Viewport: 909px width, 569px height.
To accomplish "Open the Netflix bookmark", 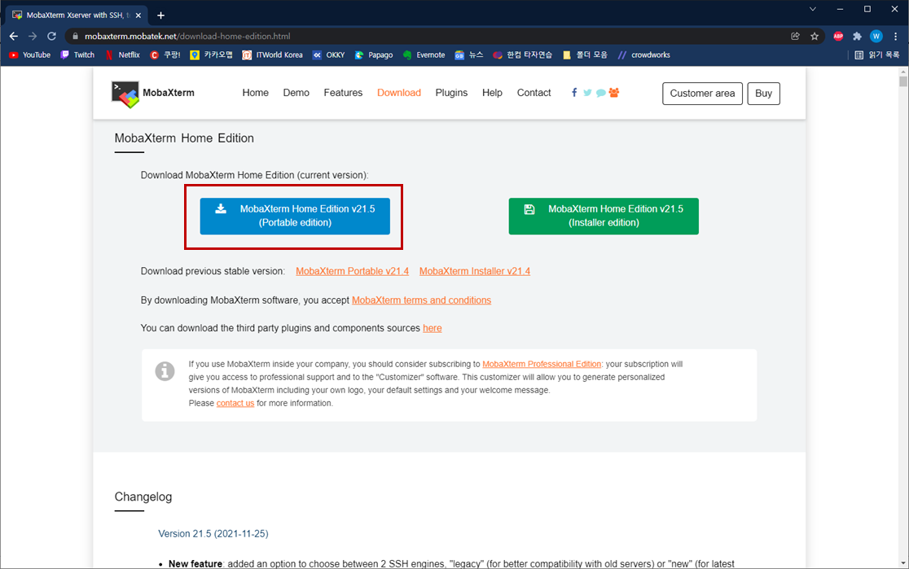I will click(x=122, y=55).
